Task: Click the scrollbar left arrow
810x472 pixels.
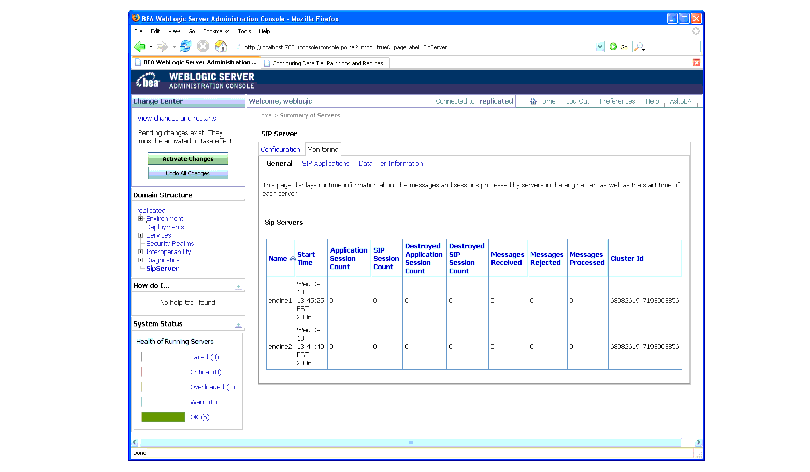Action: 135,443
